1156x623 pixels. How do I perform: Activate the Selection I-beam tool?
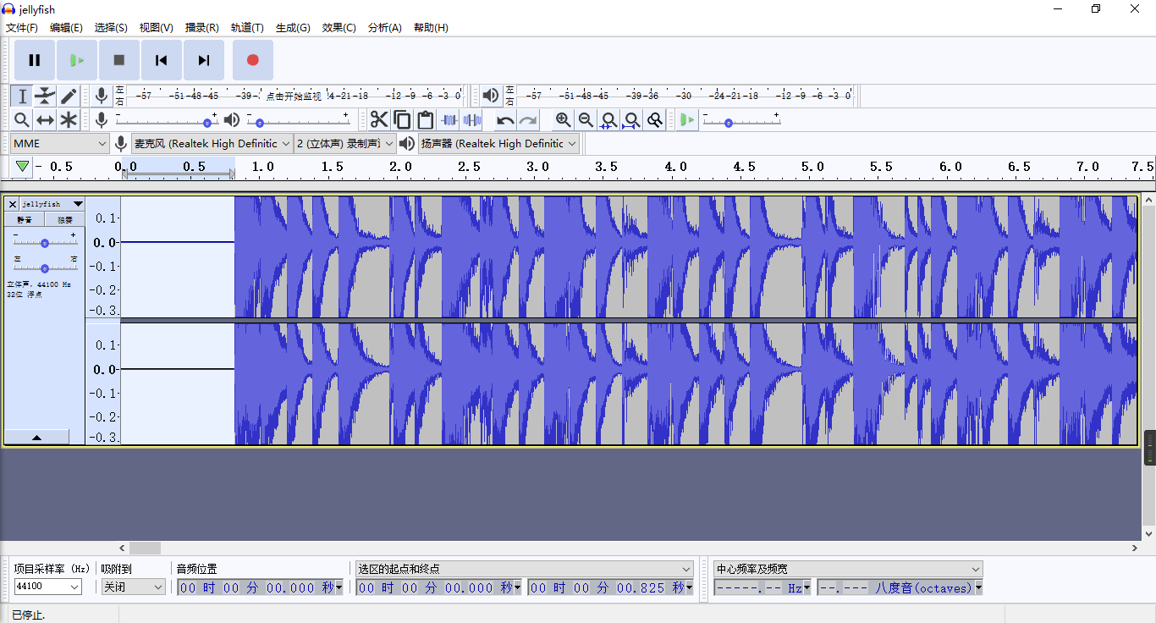22,96
